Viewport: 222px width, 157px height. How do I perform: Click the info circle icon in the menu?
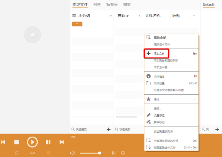tap(148, 76)
